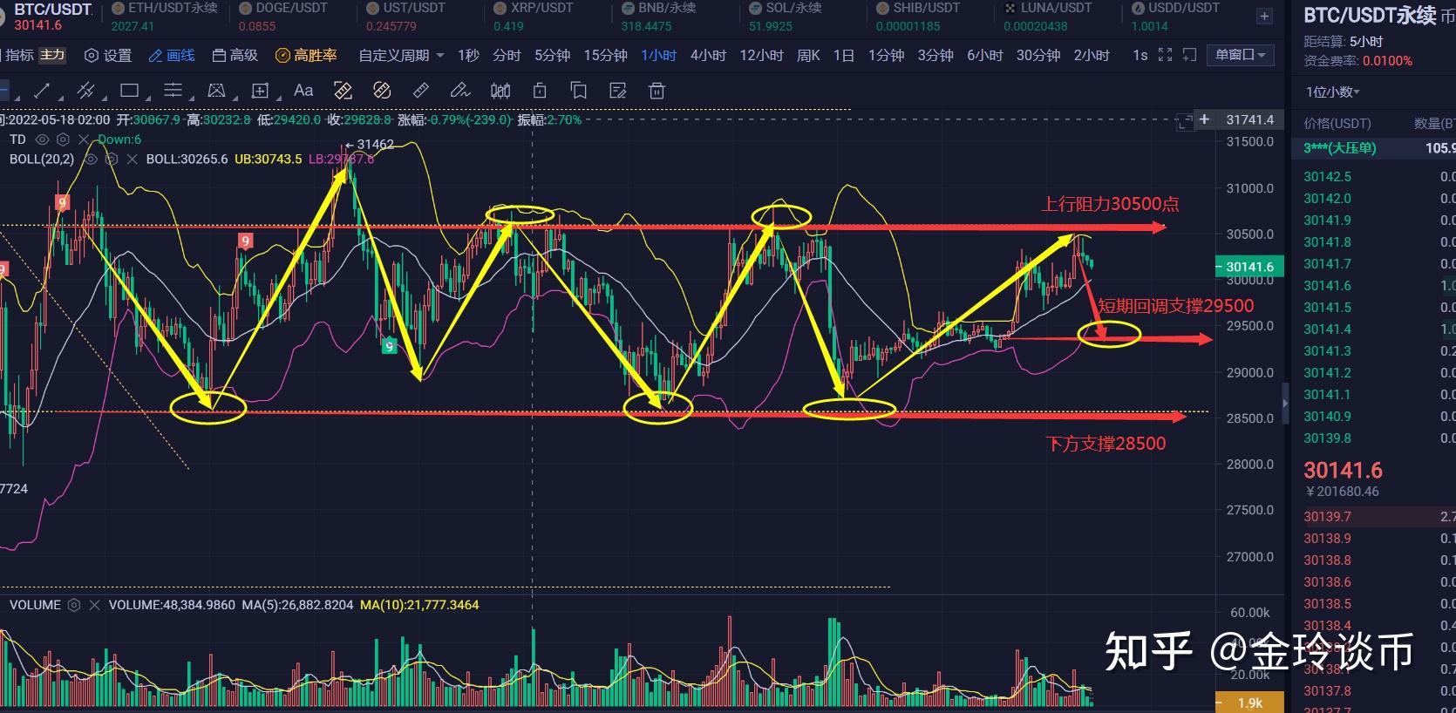Open the 高胜率 high win-rate button

[x=306, y=55]
